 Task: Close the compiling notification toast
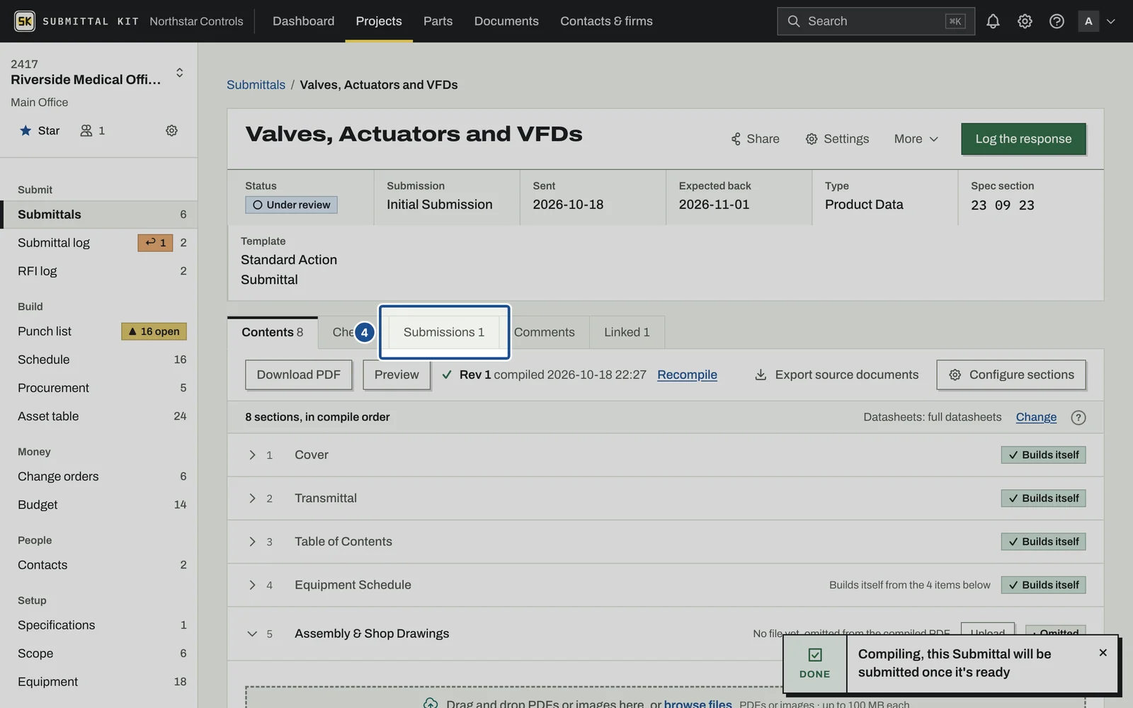tap(1103, 652)
